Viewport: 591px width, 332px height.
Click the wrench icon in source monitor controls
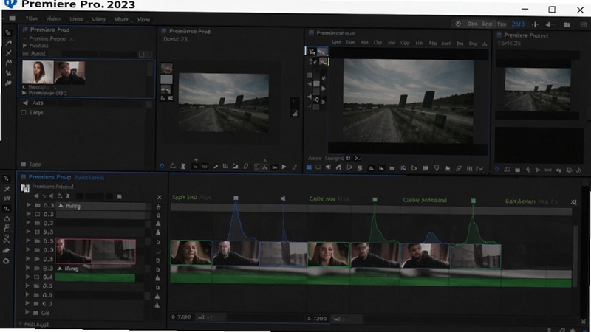216,167
